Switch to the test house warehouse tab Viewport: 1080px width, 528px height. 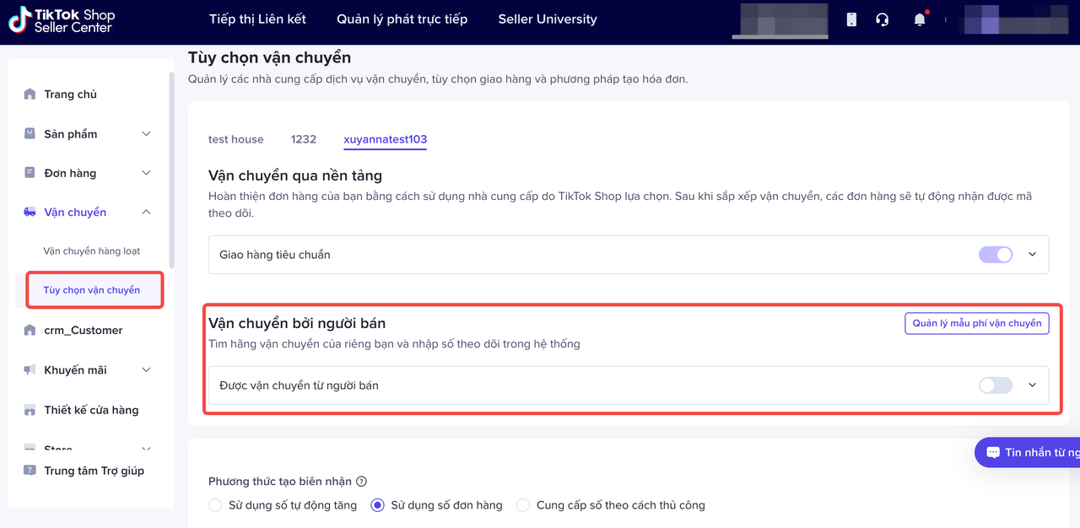click(x=235, y=139)
